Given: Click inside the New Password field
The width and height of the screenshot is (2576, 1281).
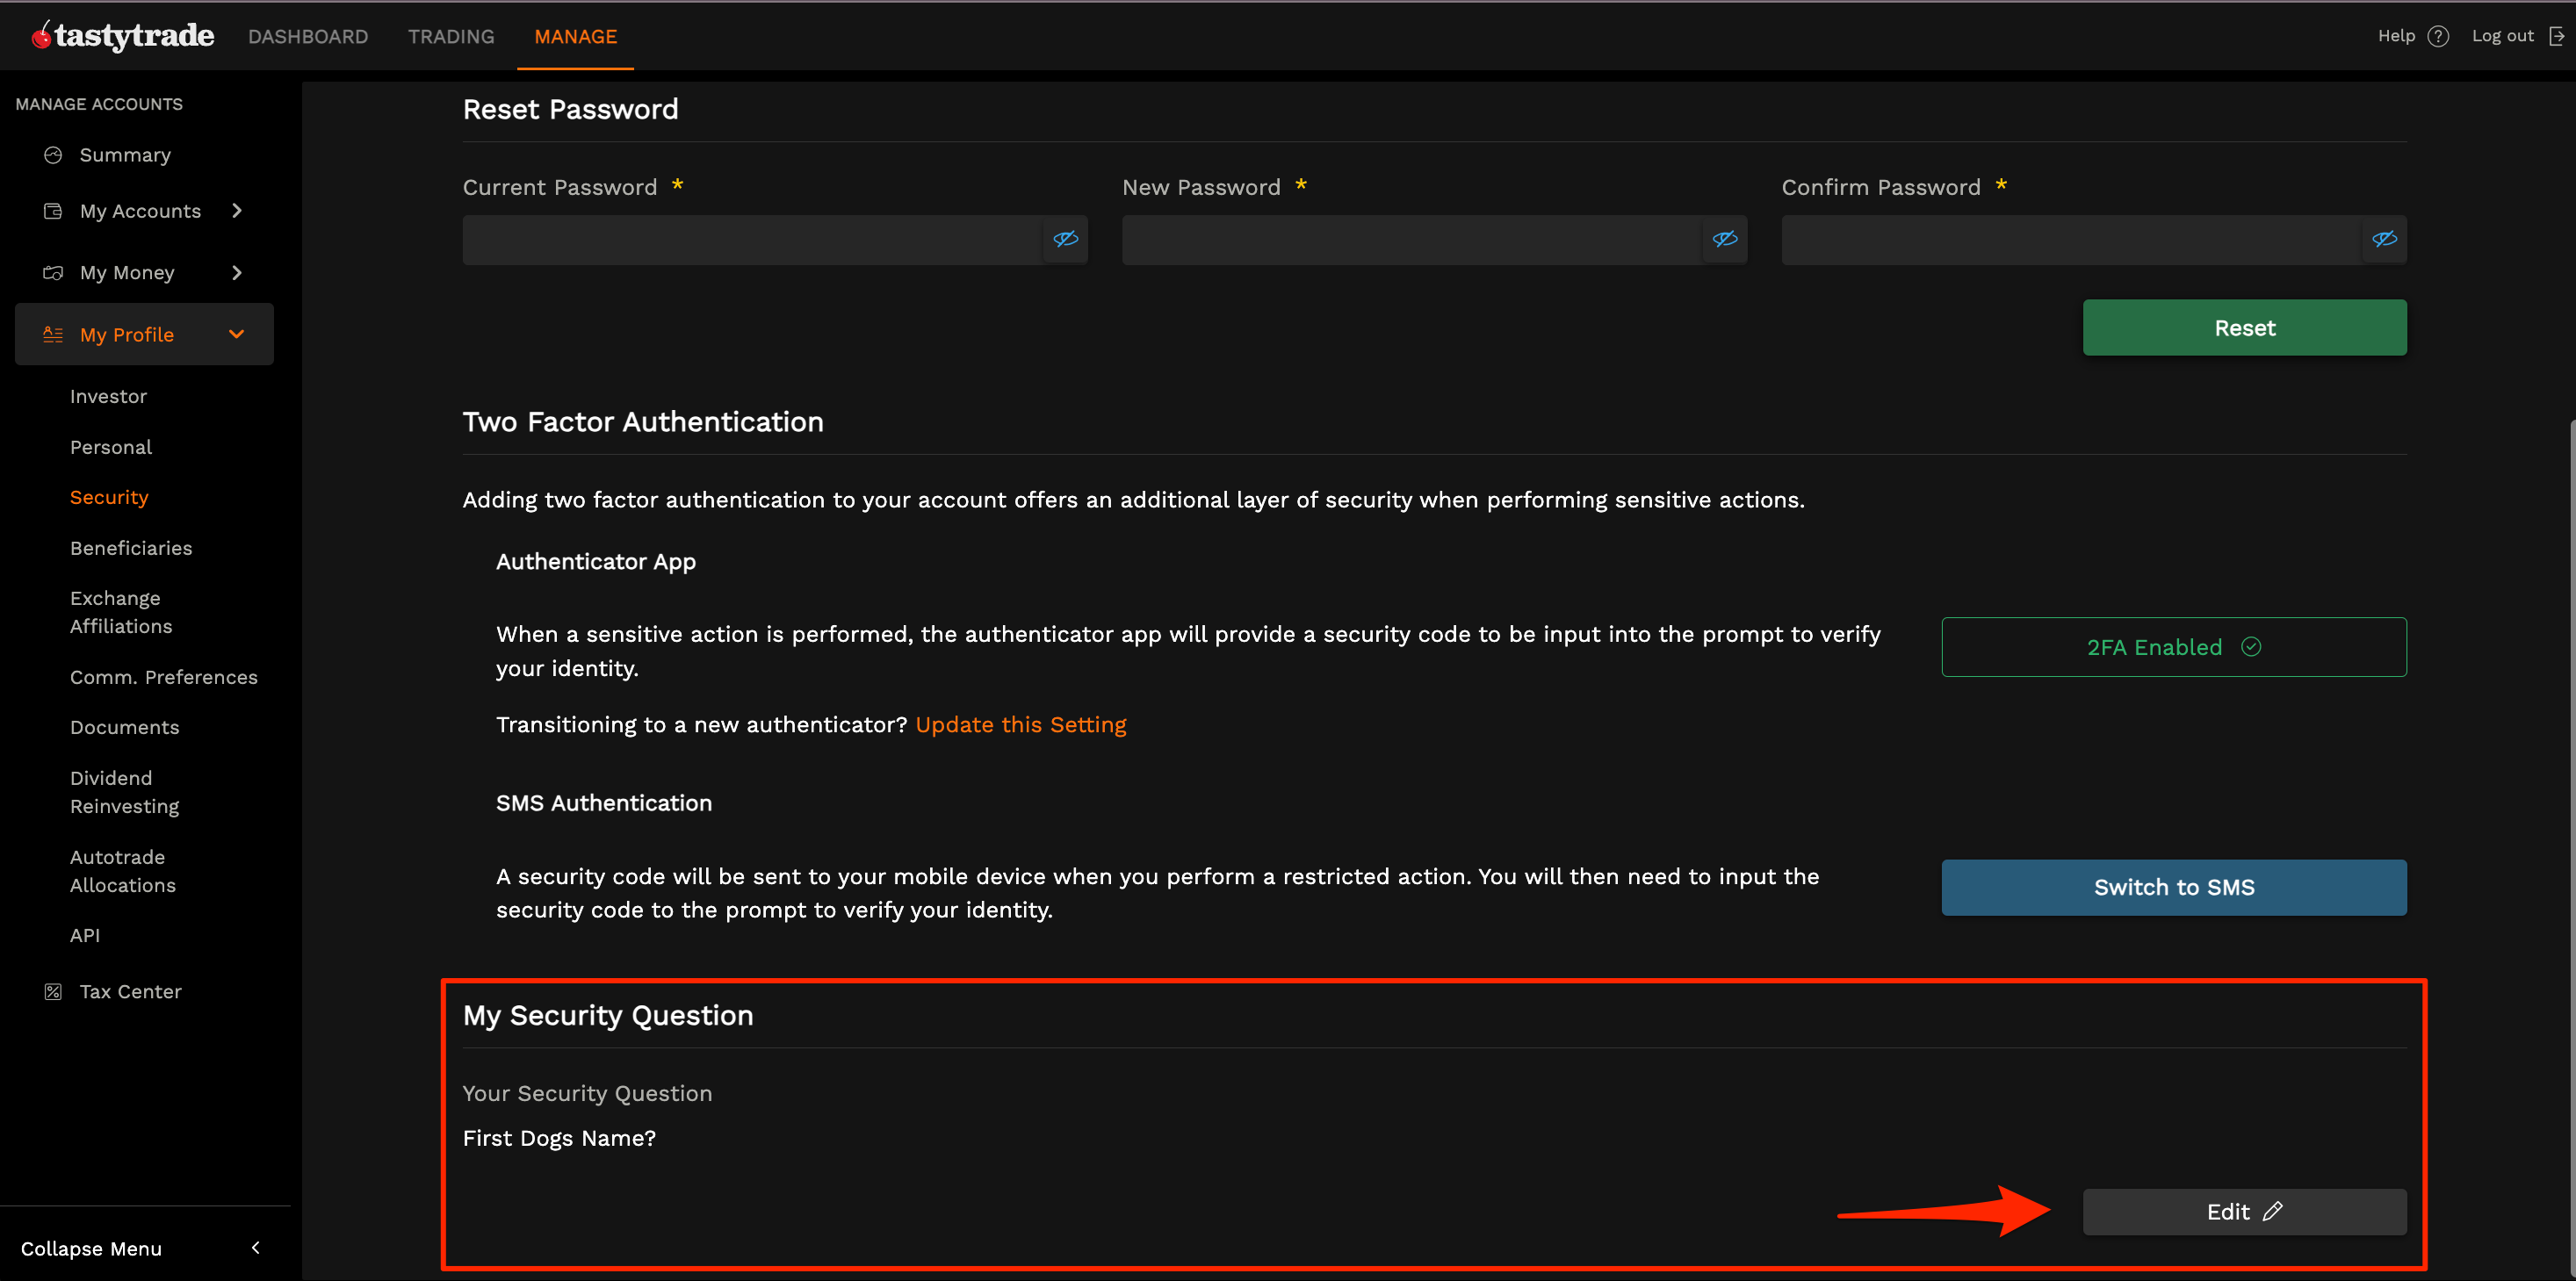Looking at the screenshot, I should (1400, 239).
